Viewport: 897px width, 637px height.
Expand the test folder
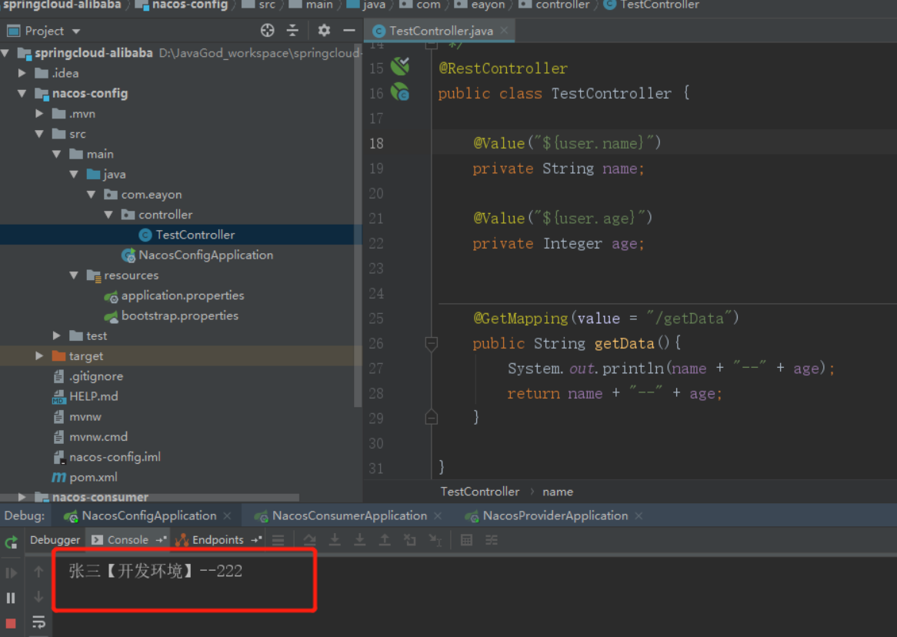[x=57, y=335]
